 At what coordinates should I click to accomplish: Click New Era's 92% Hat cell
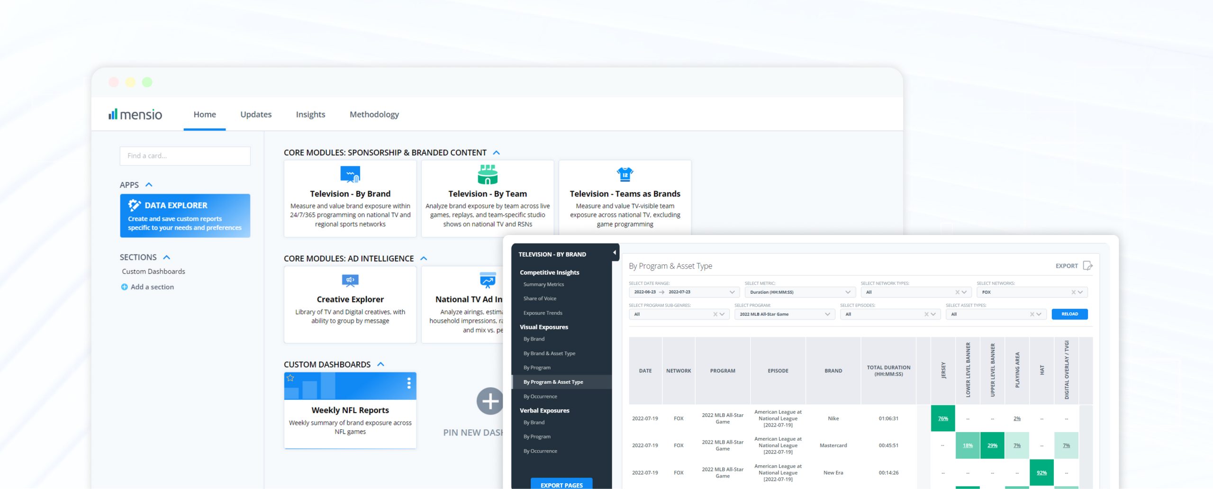pos(1041,472)
